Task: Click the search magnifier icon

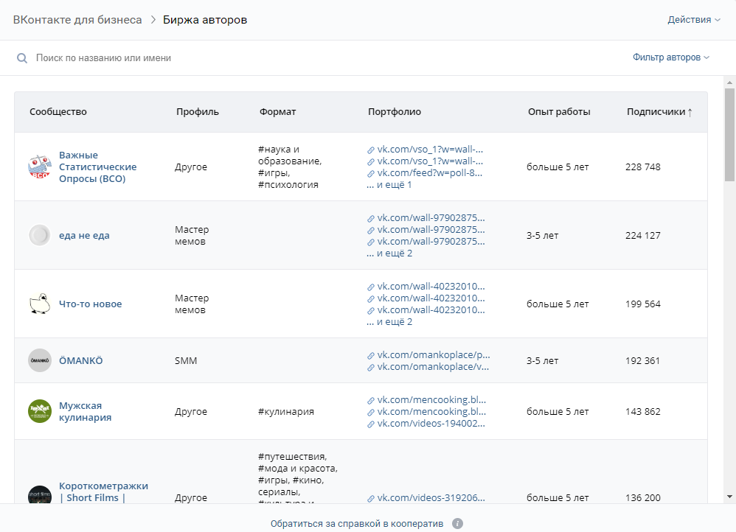Action: (x=22, y=58)
